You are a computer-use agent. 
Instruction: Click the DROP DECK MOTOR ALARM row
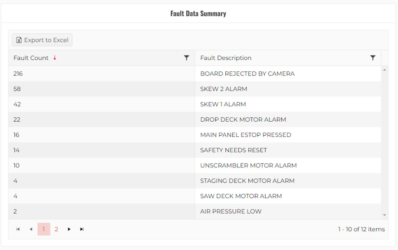[x=243, y=119]
